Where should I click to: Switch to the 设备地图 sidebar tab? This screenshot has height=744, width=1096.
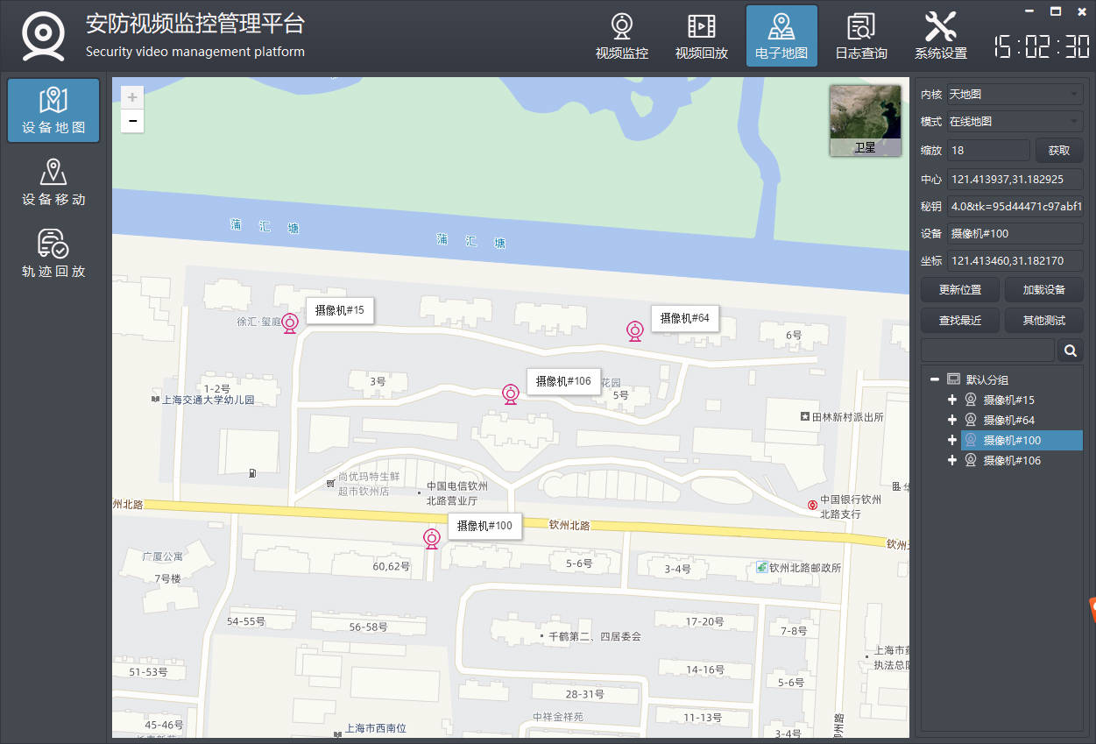53,110
